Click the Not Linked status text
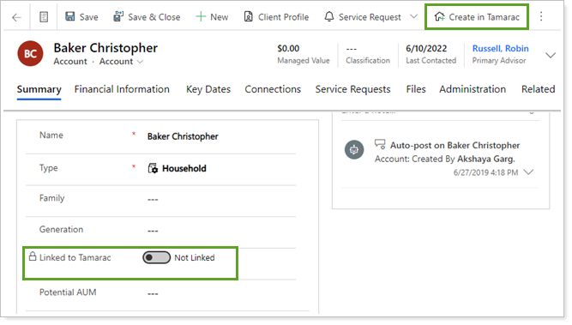 195,257
